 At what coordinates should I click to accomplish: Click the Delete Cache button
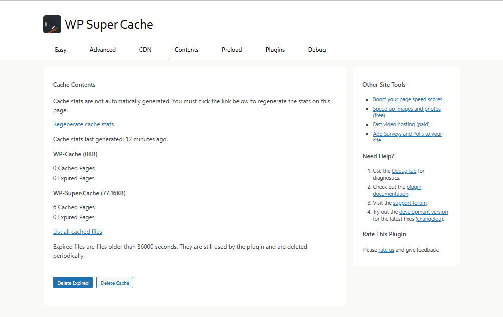coord(114,282)
